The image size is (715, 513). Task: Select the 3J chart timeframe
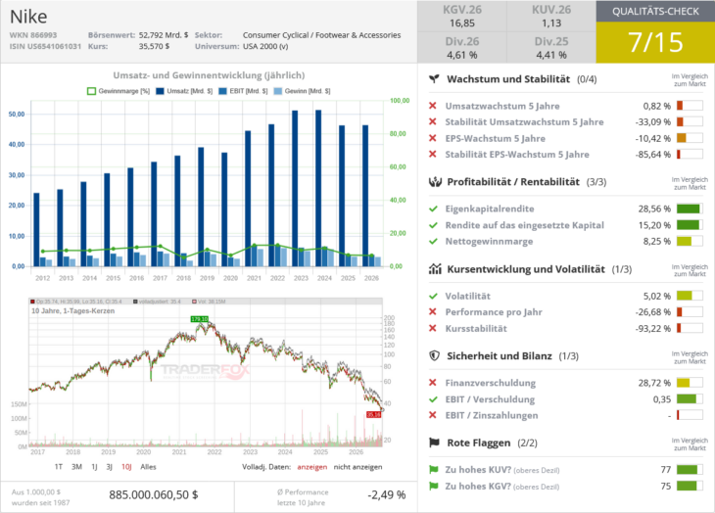click(x=109, y=467)
